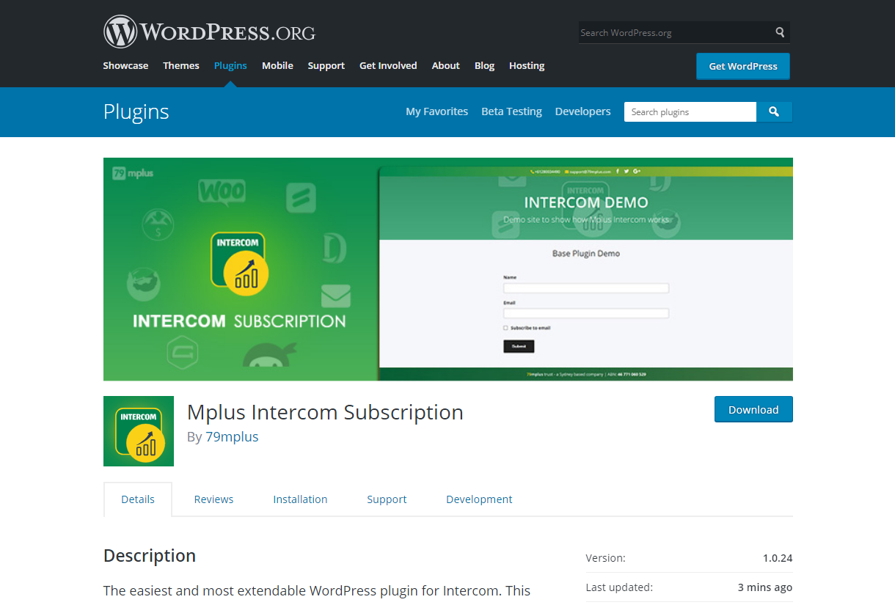
Task: Focus the Search WordPress.org field
Action: click(675, 32)
